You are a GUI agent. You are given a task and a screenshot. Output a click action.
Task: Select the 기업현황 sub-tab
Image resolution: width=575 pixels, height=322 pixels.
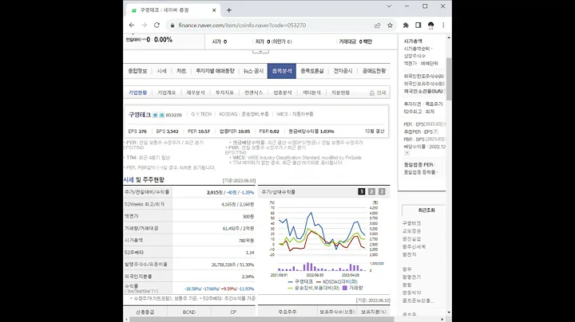click(137, 92)
